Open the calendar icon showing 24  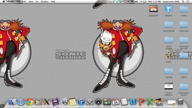(115, 102)
